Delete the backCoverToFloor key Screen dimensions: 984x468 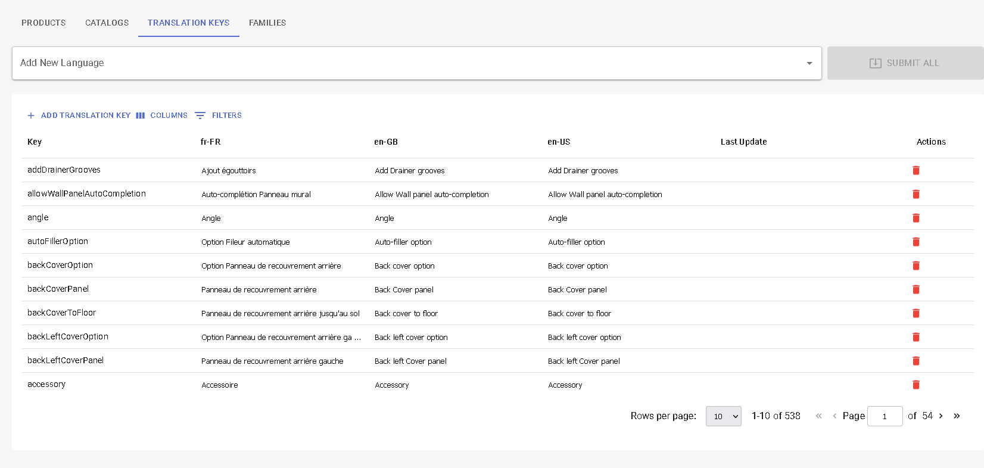(x=916, y=313)
